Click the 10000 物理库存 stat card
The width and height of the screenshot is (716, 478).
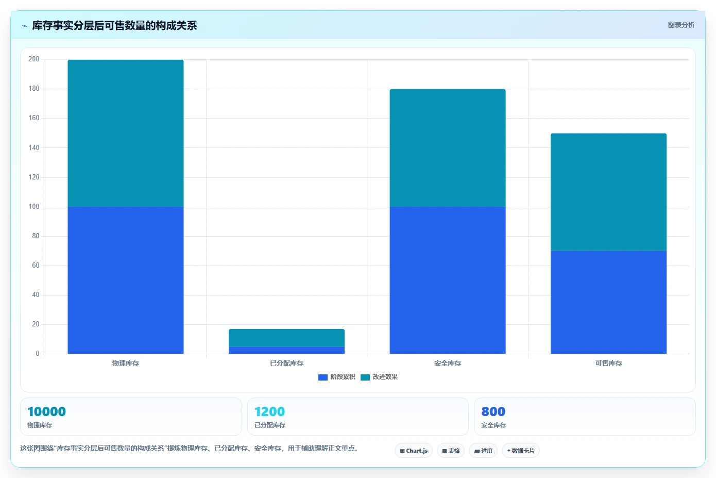point(131,417)
